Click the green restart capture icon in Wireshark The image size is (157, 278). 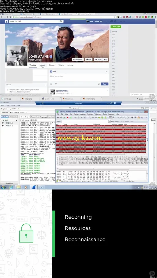click(71, 117)
